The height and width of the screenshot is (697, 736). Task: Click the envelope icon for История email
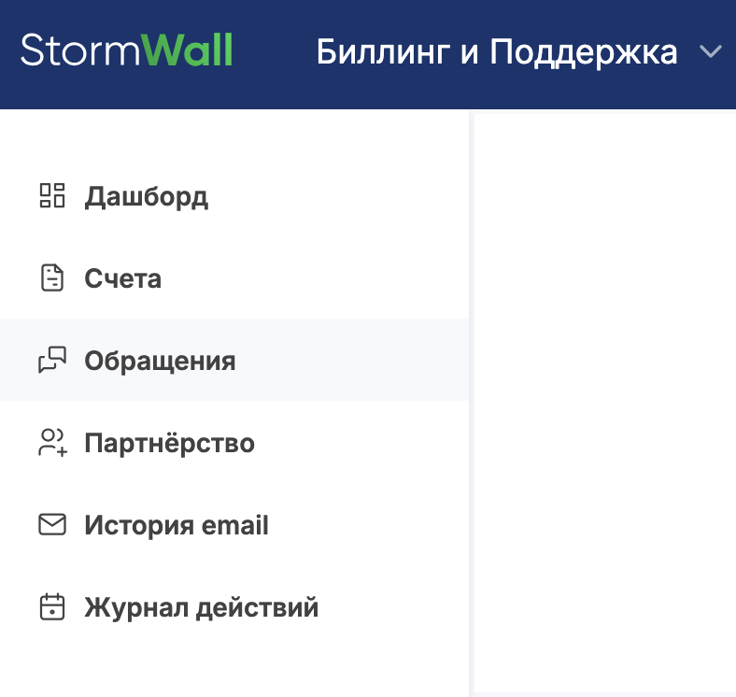click(x=51, y=525)
